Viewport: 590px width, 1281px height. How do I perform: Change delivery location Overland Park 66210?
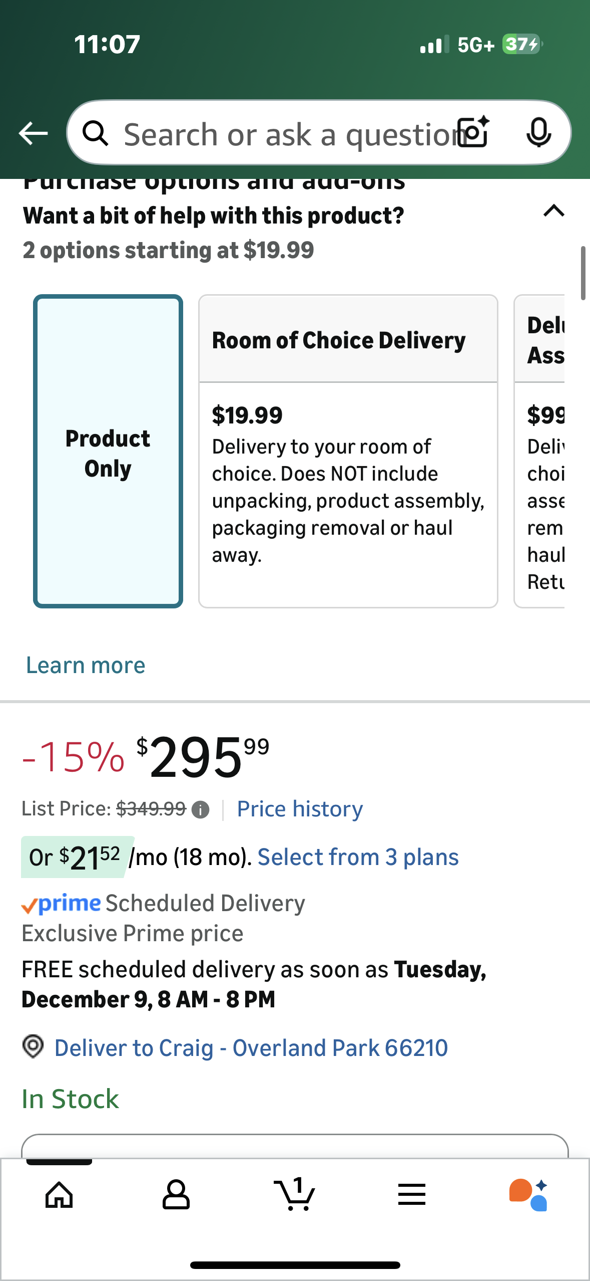(x=251, y=1048)
